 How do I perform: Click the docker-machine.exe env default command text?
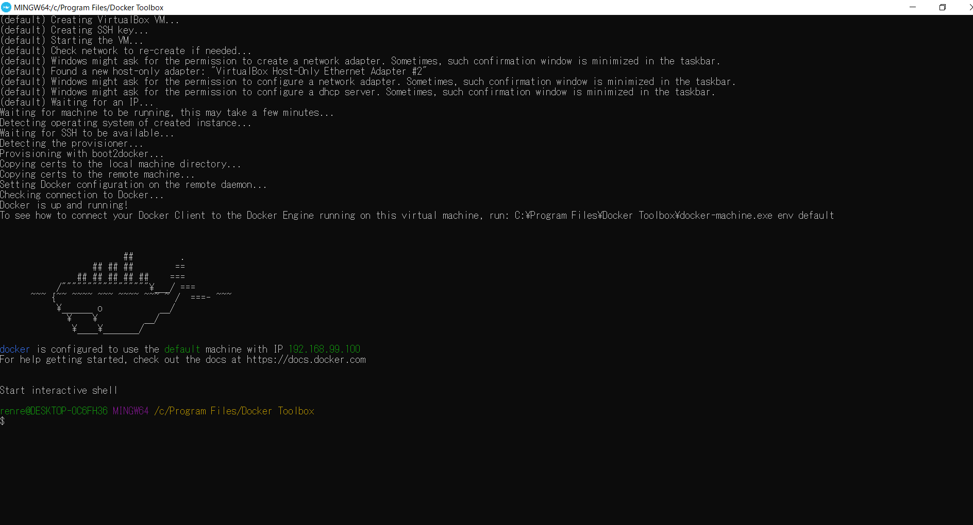coord(755,215)
